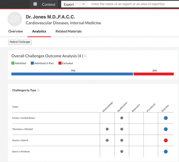Click Farley v. United States qualification dot
The image size is (179, 162).
point(122,118)
